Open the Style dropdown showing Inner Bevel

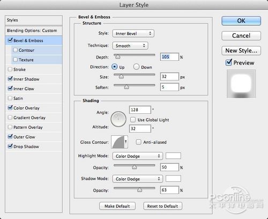click(133, 33)
